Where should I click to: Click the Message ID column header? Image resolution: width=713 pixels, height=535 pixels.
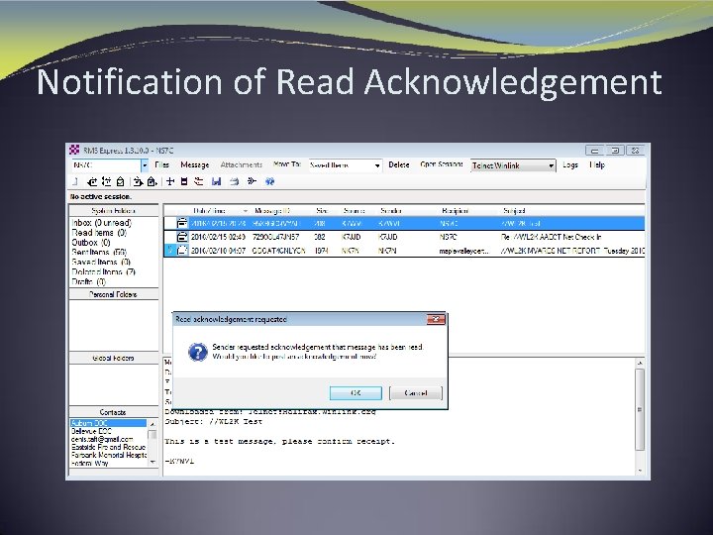point(272,211)
